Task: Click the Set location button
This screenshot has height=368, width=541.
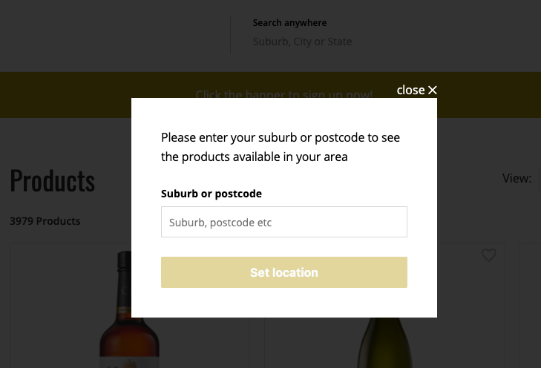Action: tap(284, 272)
